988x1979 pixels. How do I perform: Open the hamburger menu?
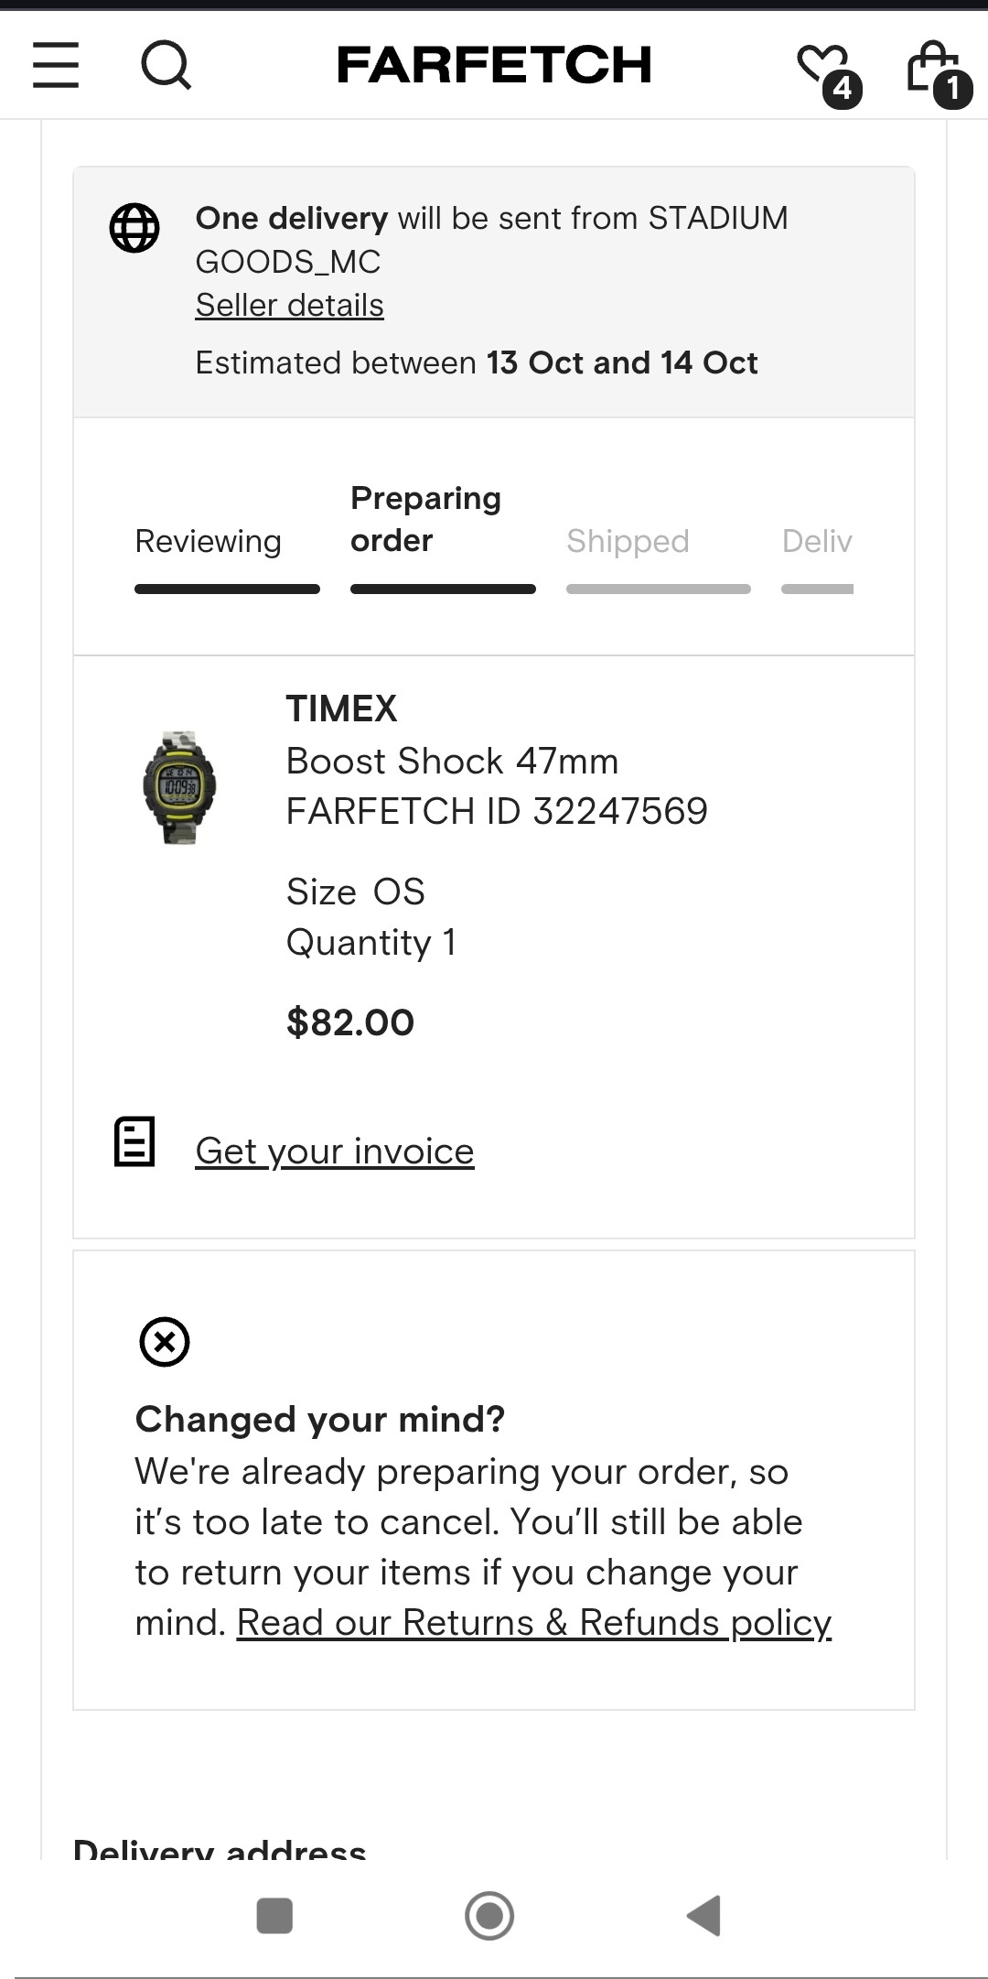pyautogui.click(x=56, y=65)
